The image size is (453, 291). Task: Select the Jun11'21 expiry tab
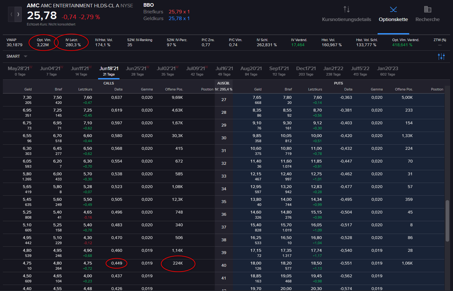[81, 71]
